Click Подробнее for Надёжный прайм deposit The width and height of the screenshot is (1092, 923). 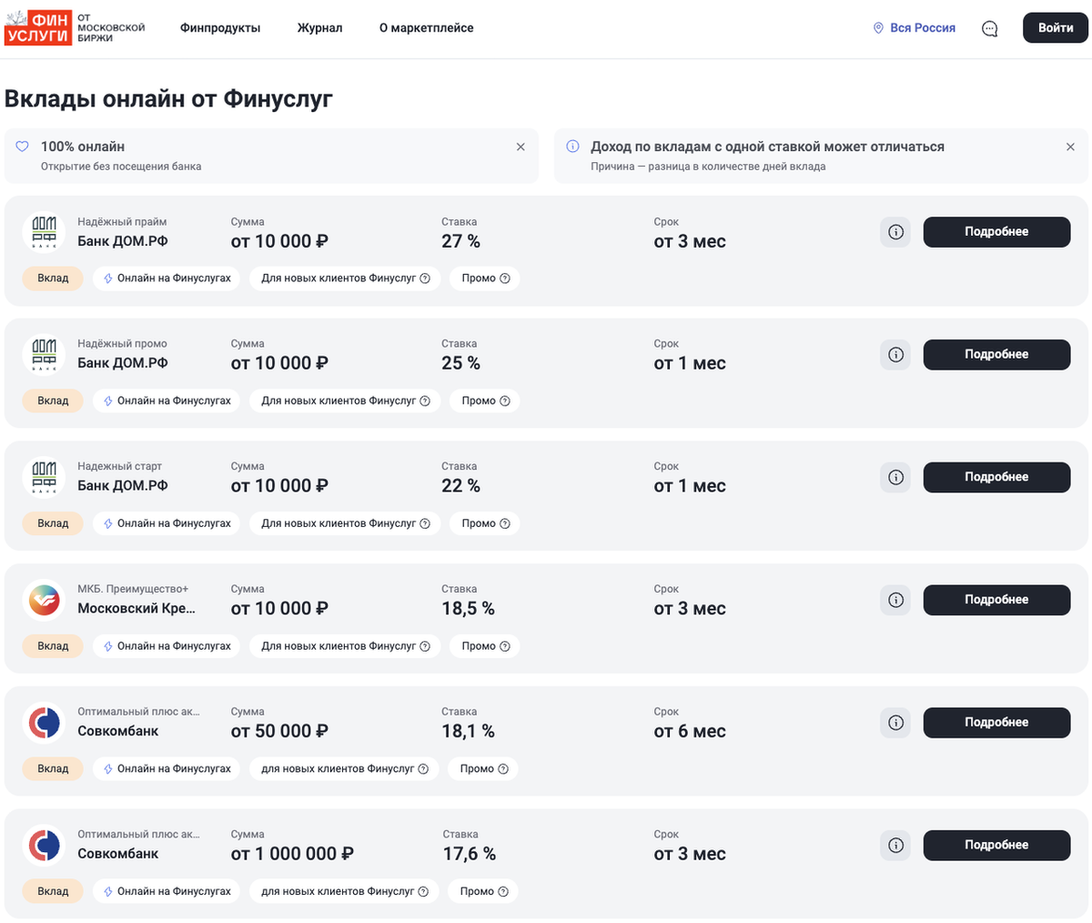coord(996,232)
